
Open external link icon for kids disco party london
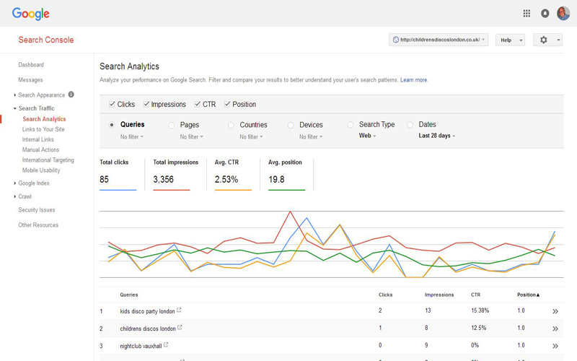pyautogui.click(x=179, y=310)
